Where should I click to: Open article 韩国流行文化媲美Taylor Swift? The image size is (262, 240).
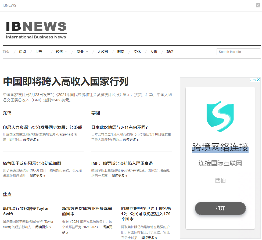click(x=26, y=211)
